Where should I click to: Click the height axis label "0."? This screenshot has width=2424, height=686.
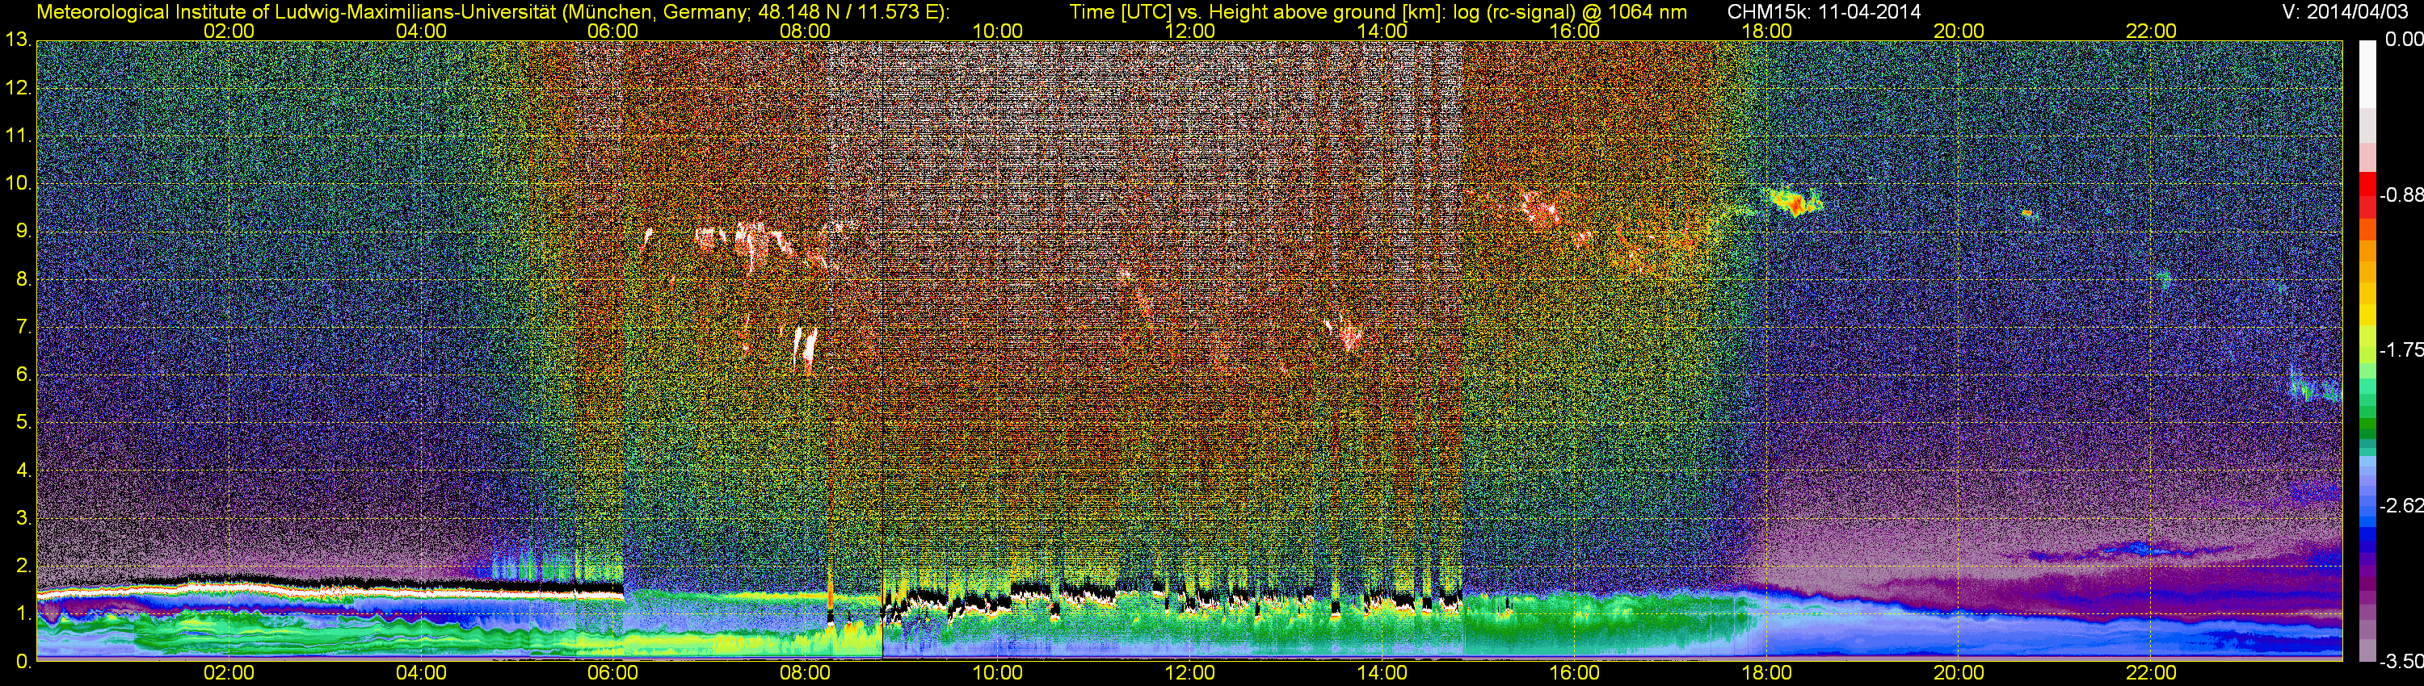point(23,662)
